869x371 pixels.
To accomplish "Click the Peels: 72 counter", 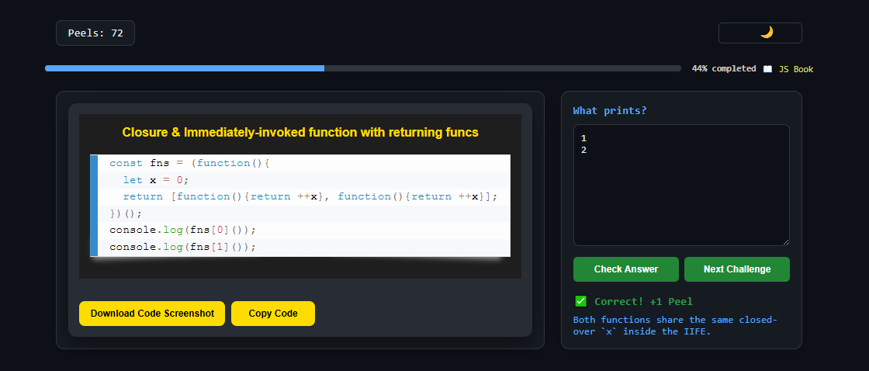I will [95, 33].
